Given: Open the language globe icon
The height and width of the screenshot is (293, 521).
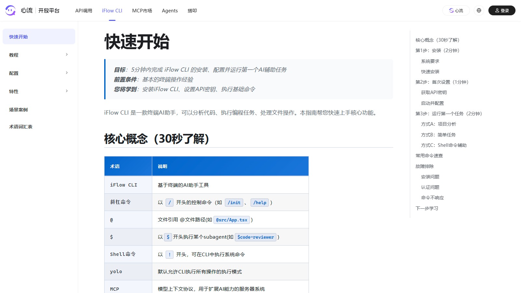Looking at the screenshot, I should point(479,10).
